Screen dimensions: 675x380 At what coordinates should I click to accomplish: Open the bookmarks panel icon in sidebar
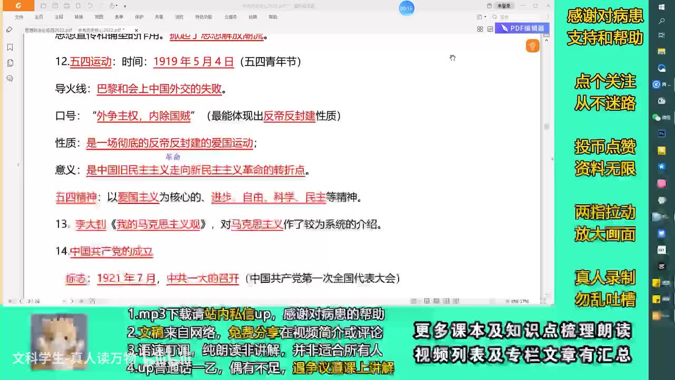[x=10, y=47]
